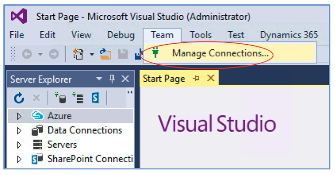Viewport: 335px width, 175px height.
Task: Click the Visual Studio logo icon
Action: pos(19,16)
